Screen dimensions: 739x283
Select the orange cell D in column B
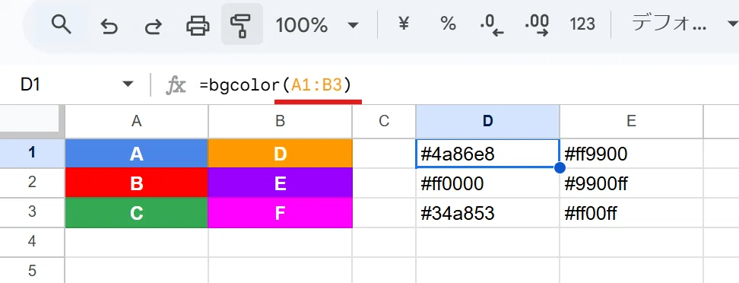pyautogui.click(x=280, y=154)
